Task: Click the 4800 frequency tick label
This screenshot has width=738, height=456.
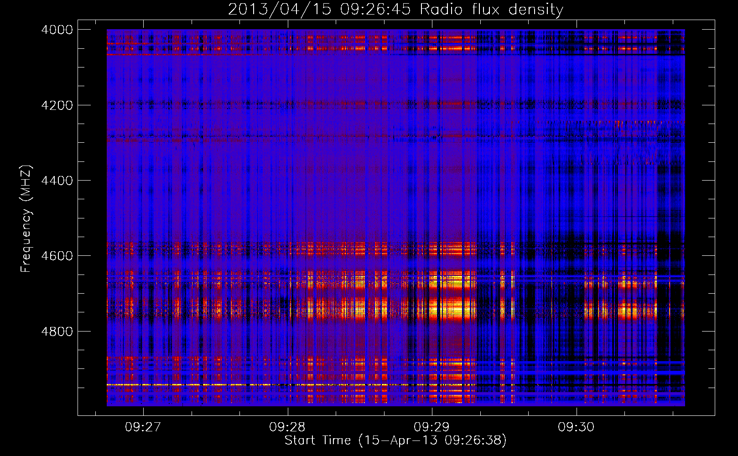Action: click(x=57, y=332)
